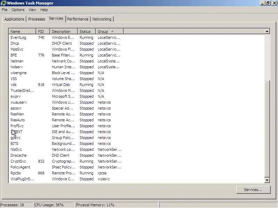Screen dimensions: 278x208
Task: Open the Options menu
Action: pos(18,10)
